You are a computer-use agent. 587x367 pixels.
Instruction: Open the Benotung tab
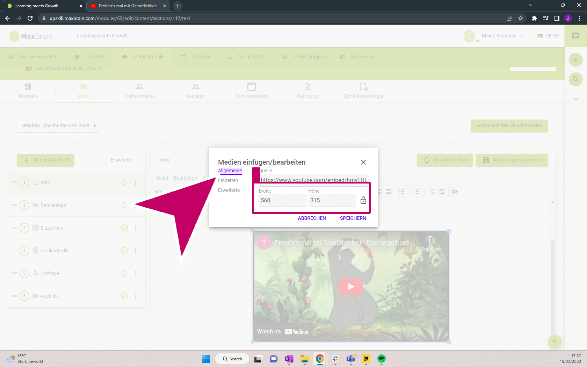(x=307, y=91)
